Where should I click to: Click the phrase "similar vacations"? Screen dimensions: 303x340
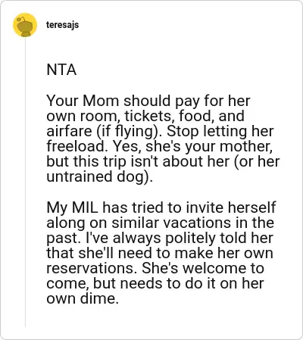[171, 223]
